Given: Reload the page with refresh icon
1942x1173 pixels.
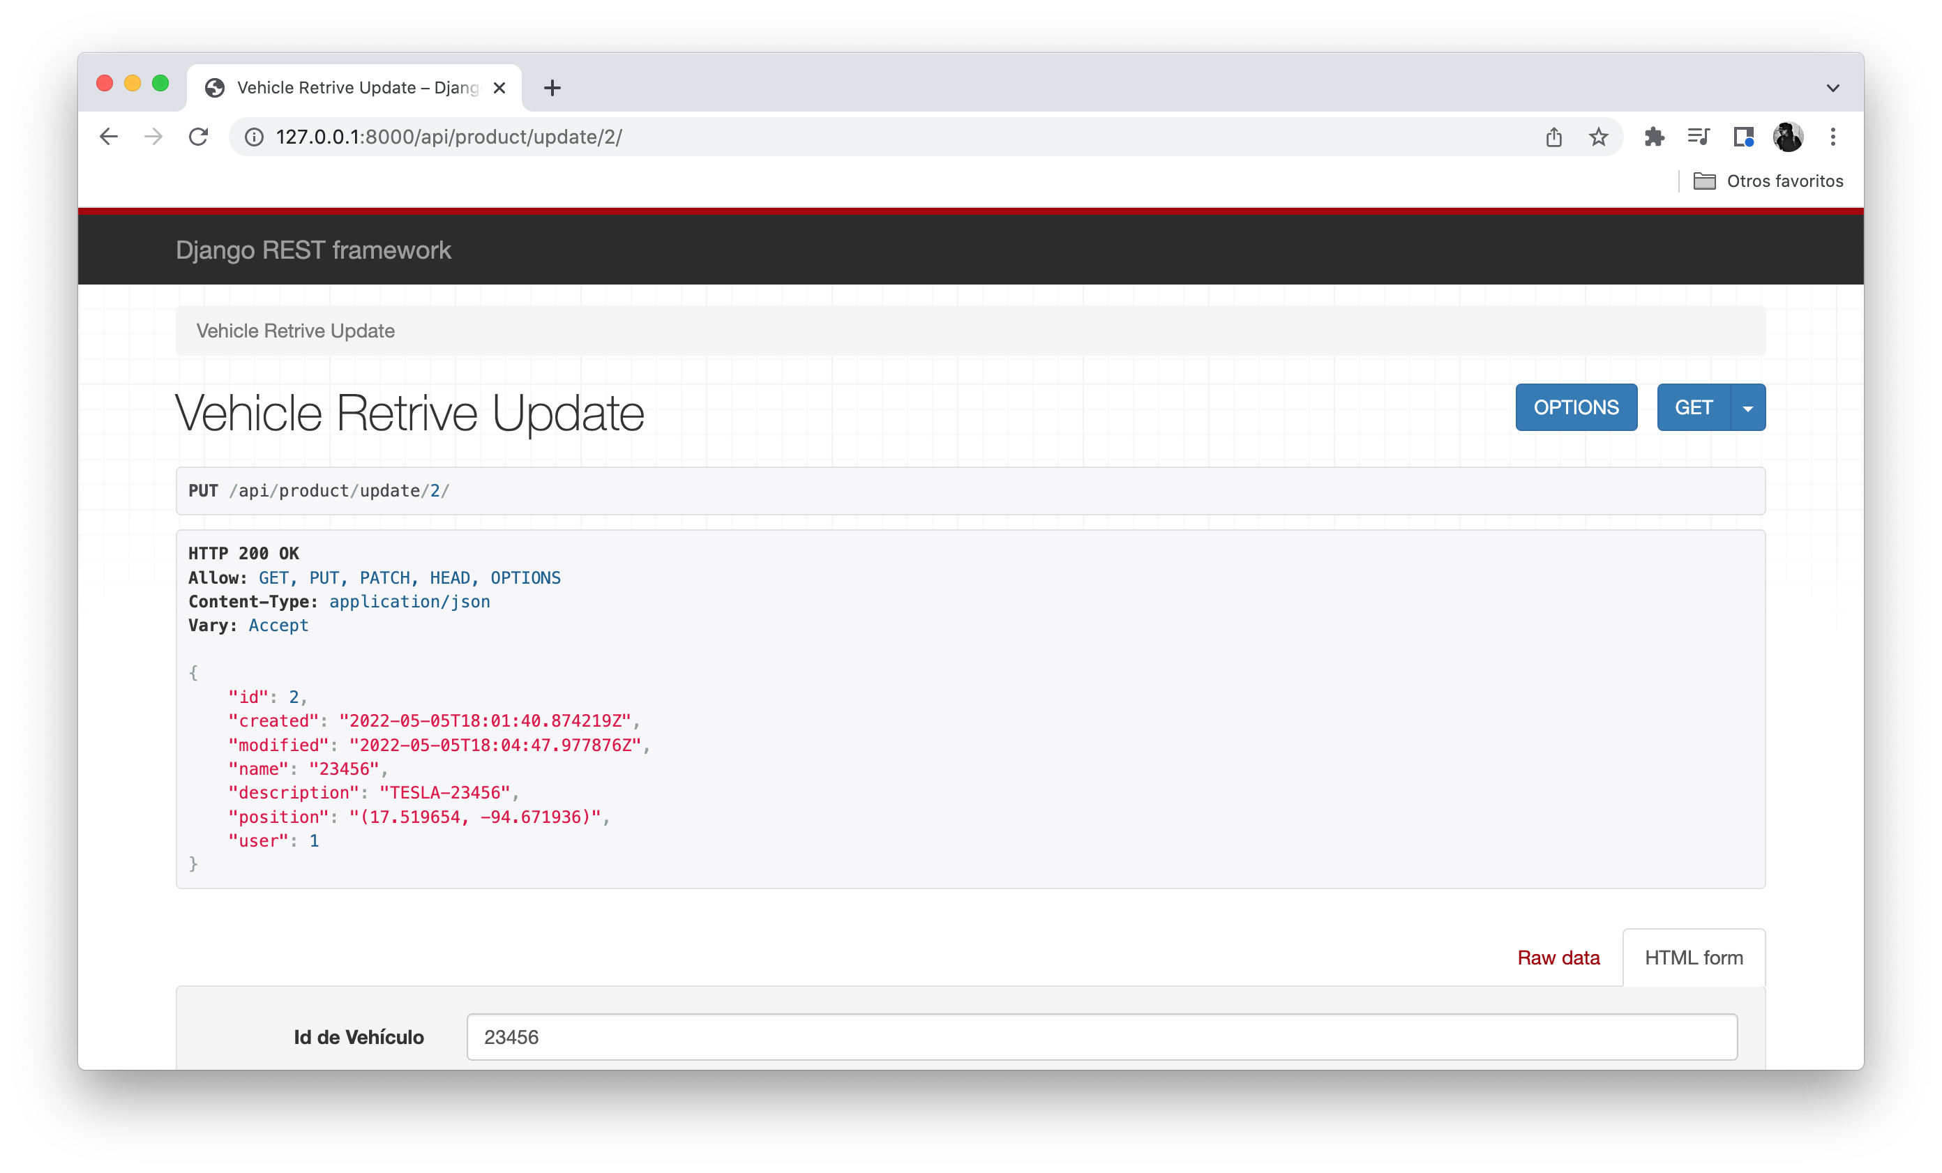Looking at the screenshot, I should click(x=199, y=136).
